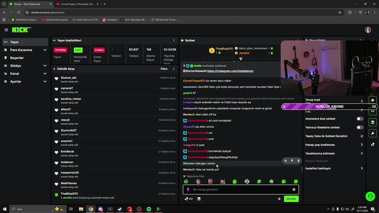The image size is (379, 213).
Task: Open Yavaş mod settings arrow
Action: (x=362, y=101)
